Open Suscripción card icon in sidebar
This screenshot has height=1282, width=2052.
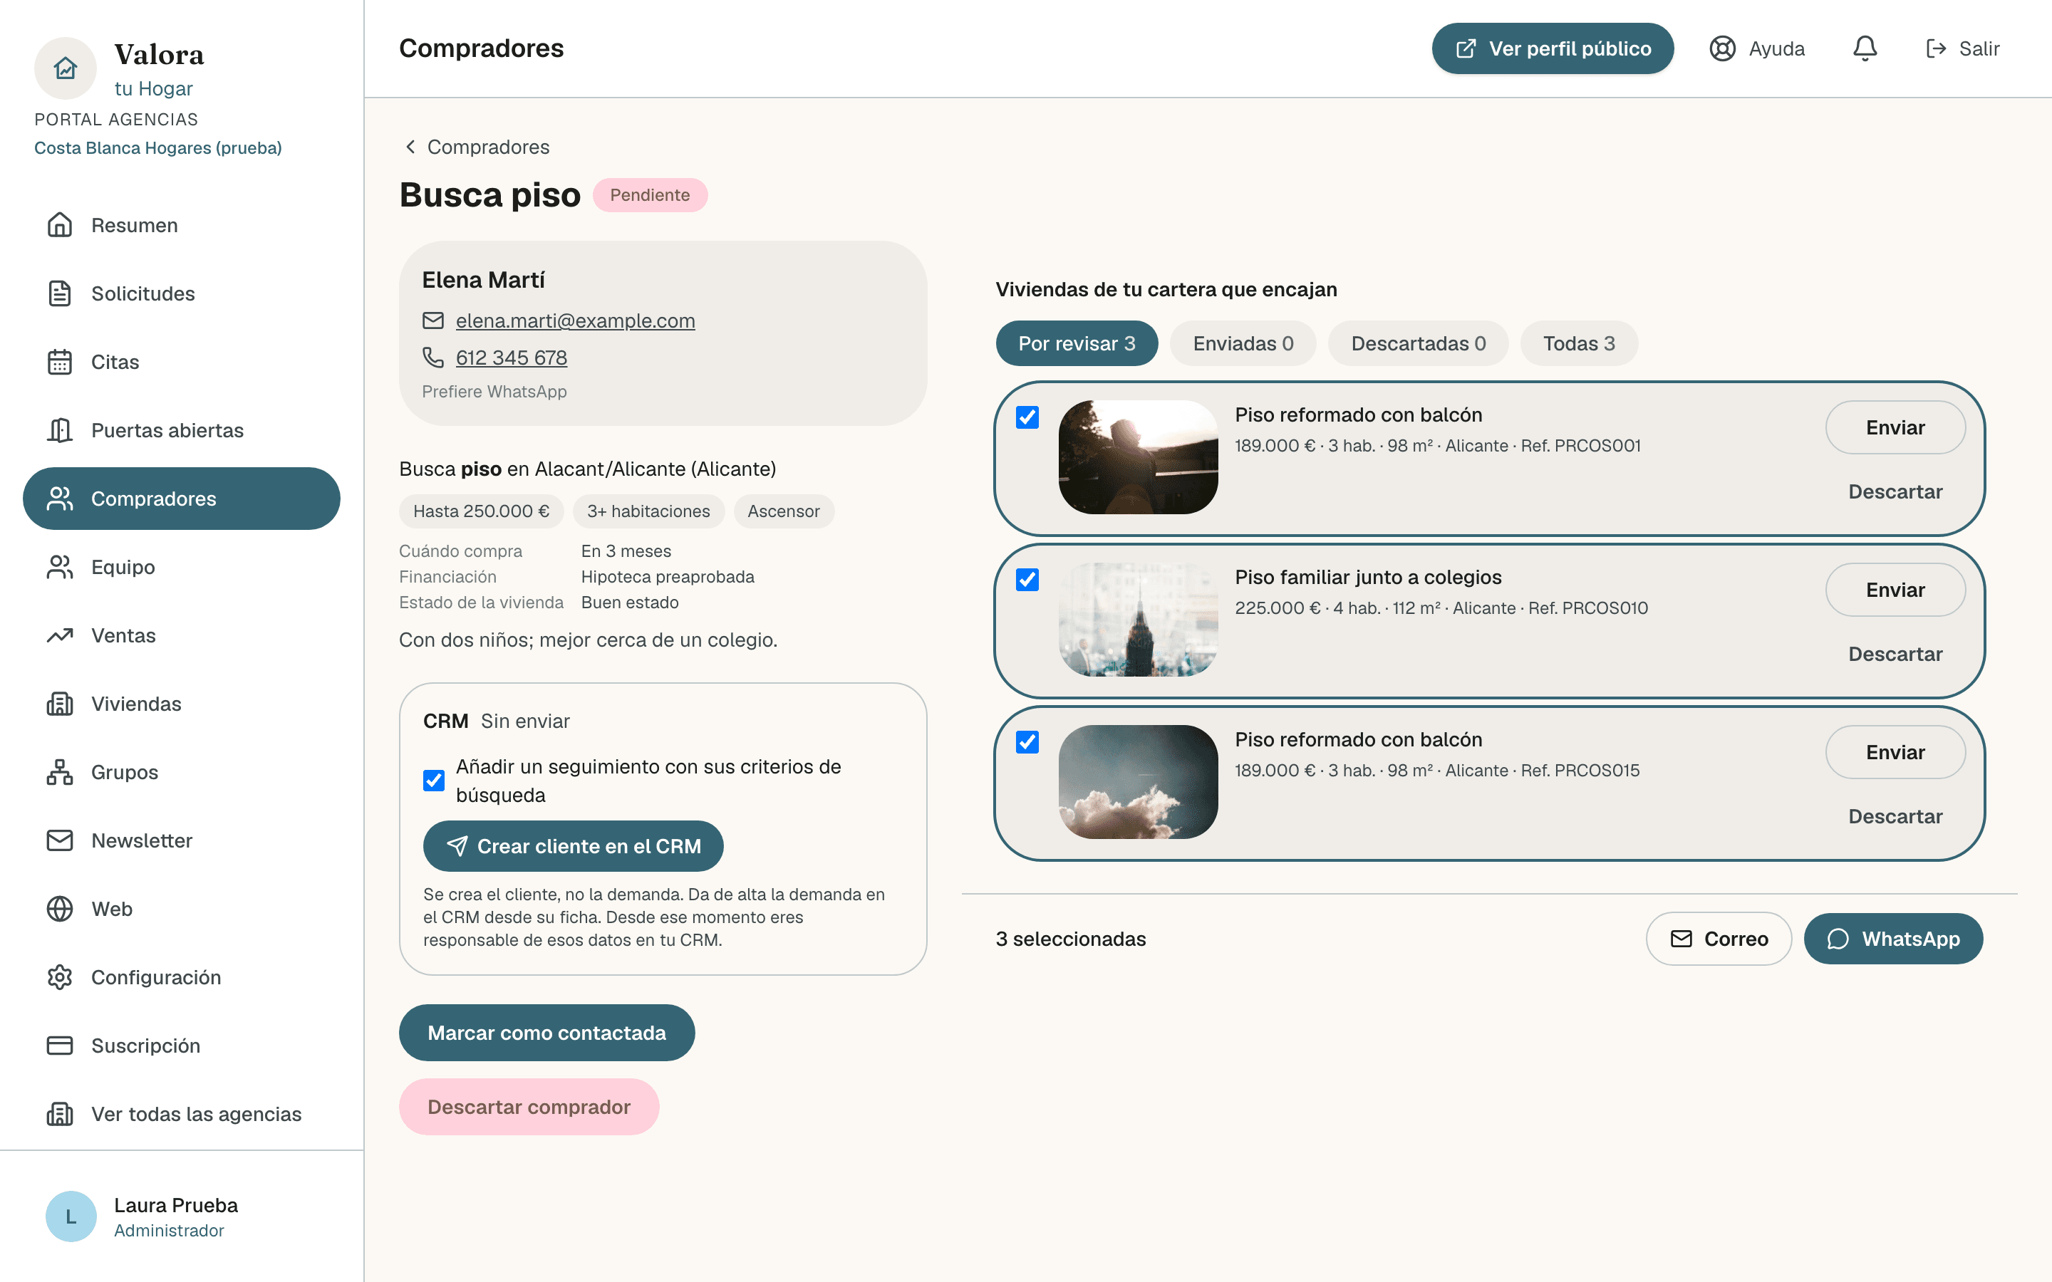click(x=59, y=1046)
